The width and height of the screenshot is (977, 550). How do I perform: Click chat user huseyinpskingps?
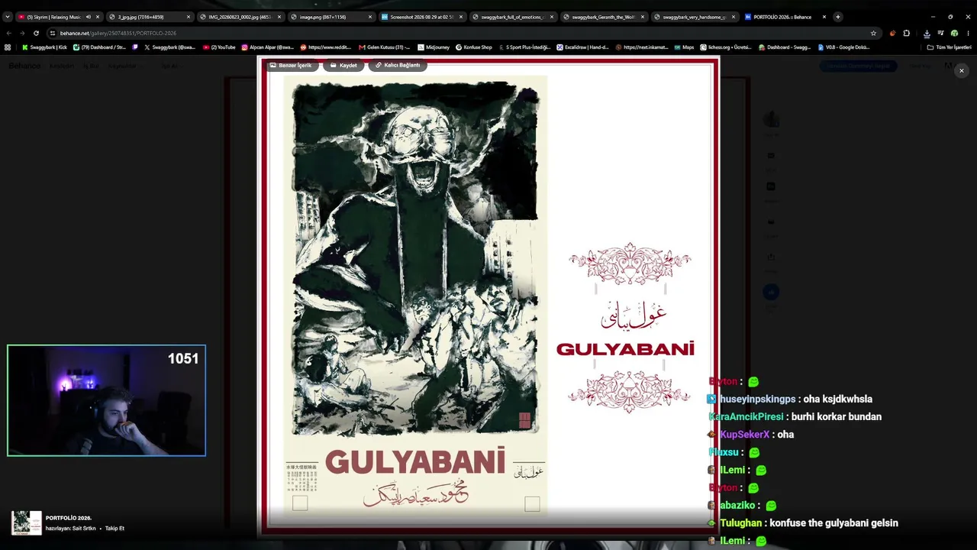757,399
